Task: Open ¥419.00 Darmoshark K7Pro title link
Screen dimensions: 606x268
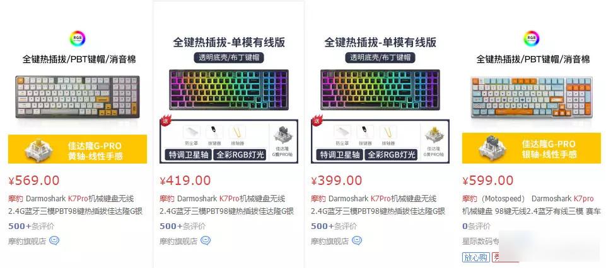Action: (x=227, y=204)
